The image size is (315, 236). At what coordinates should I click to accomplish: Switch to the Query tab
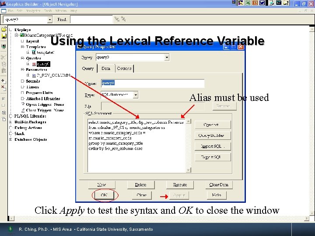[88, 69]
